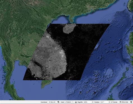Click the Rotation value field
133x104 pixels.
click(105, 102)
